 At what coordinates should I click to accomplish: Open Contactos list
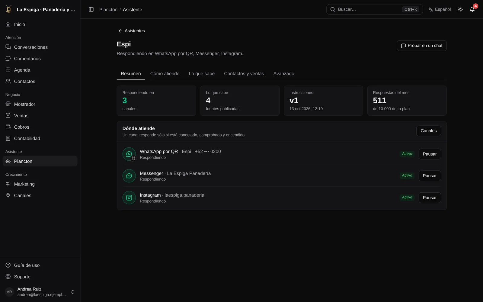pyautogui.click(x=40, y=81)
